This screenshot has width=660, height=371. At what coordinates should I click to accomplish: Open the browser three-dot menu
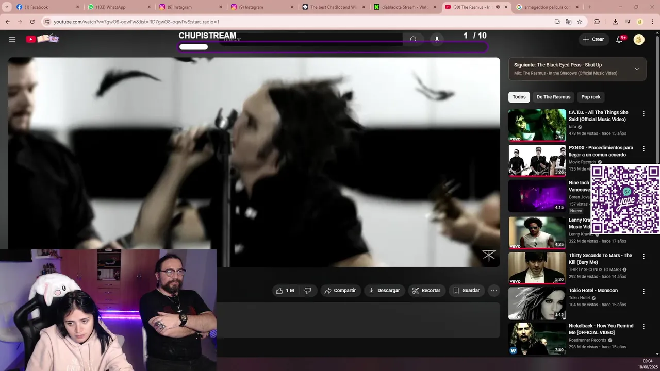click(x=652, y=22)
